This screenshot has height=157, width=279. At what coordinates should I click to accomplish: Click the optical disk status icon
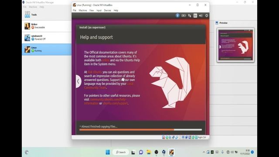point(167,137)
